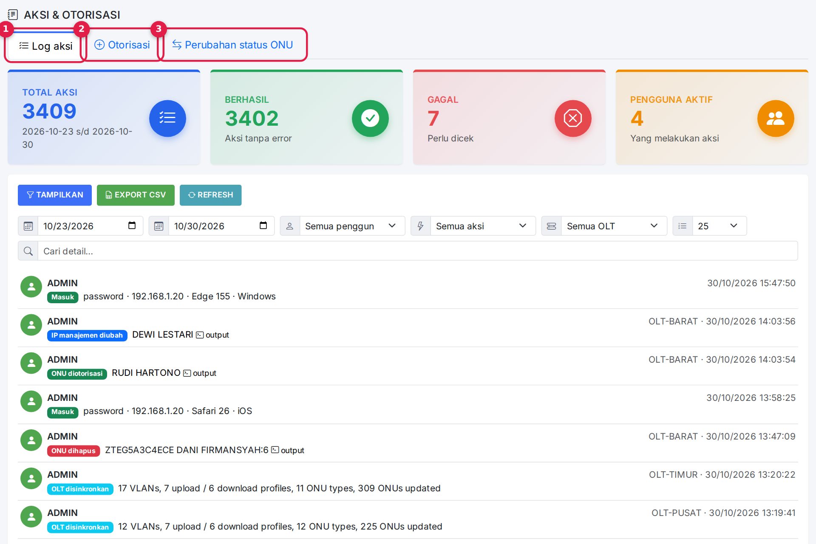Click the user icon beside Semua penggun
Screen dimensions: 816x544
point(290,226)
